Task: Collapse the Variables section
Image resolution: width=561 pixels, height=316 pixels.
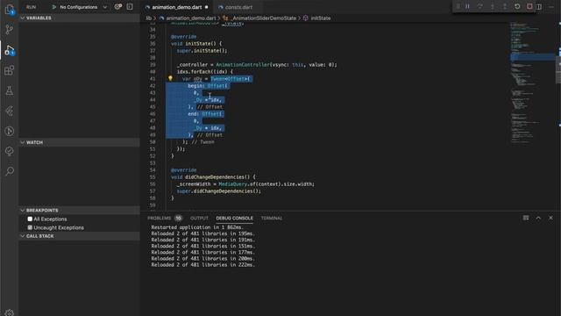Action: (x=80, y=18)
